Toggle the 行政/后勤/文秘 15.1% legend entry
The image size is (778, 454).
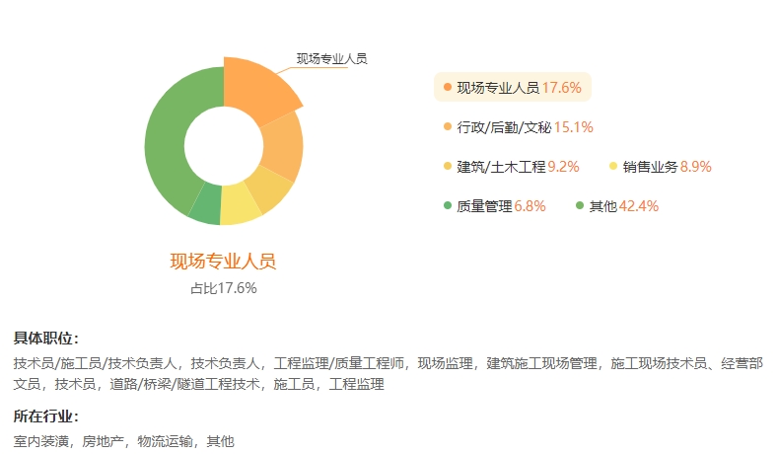(x=525, y=127)
